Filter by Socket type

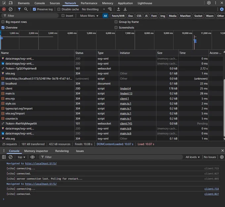(198, 16)
